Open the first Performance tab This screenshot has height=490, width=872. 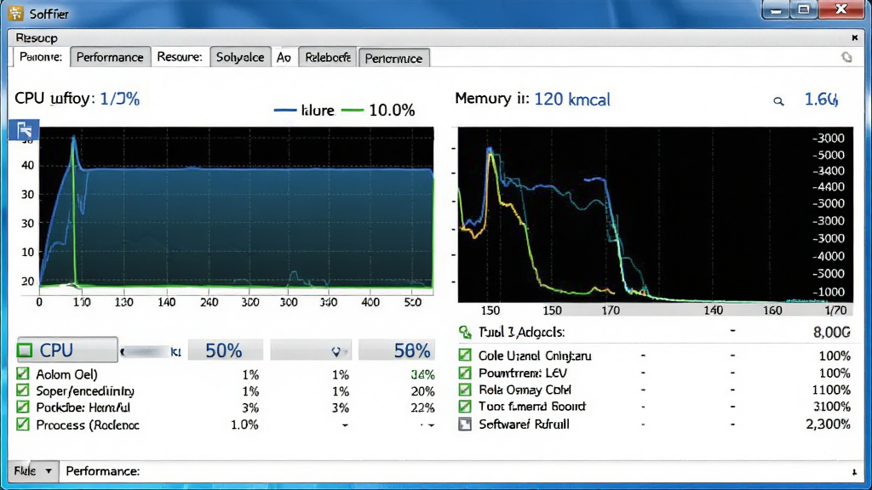click(110, 57)
